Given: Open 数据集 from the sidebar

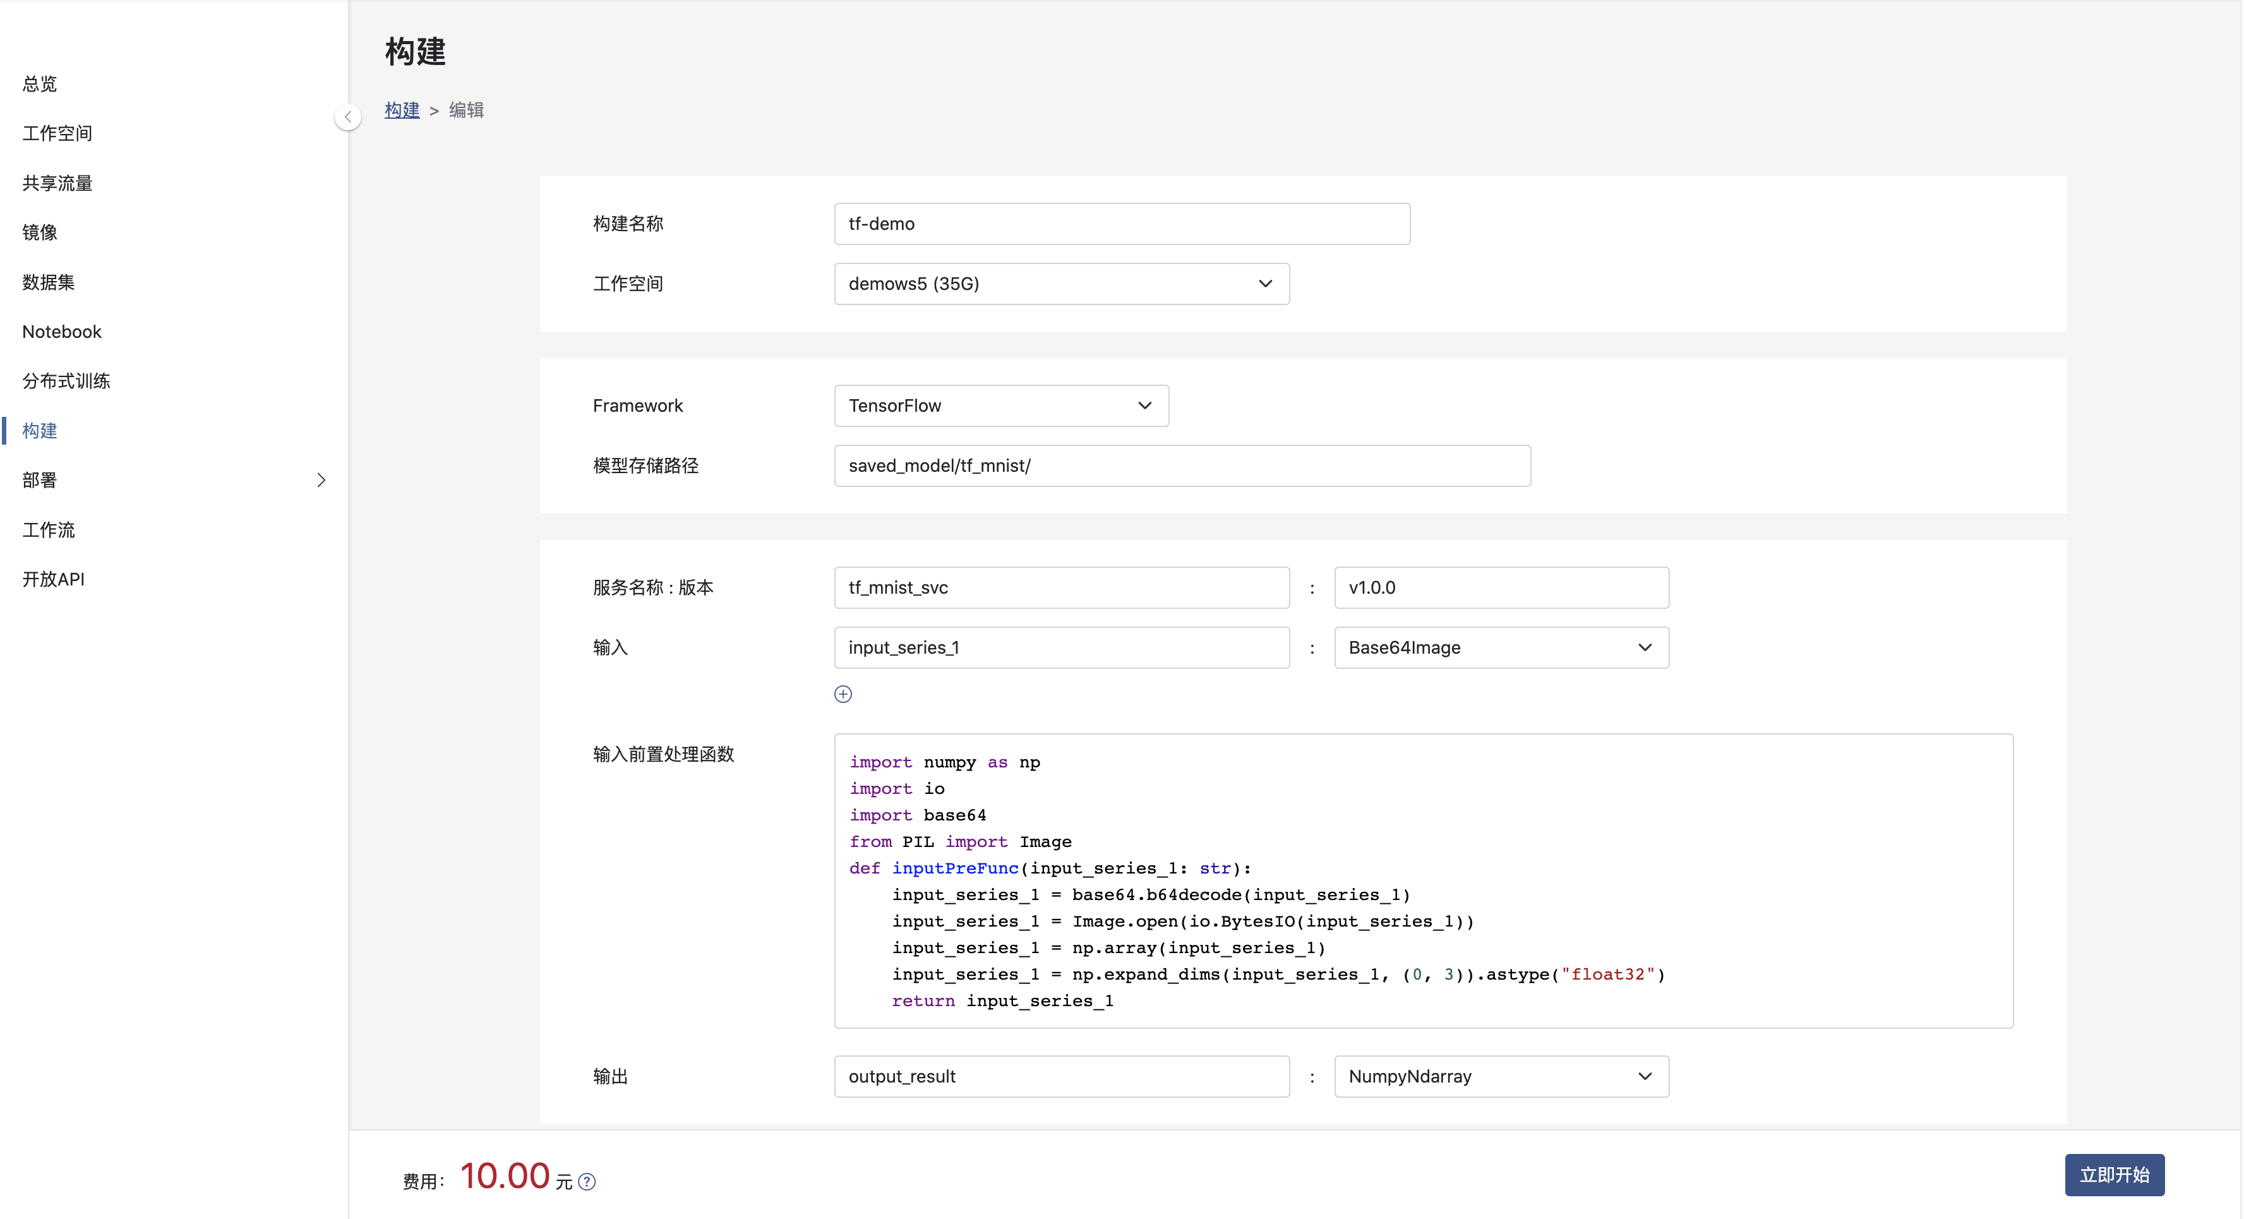Looking at the screenshot, I should [x=49, y=282].
